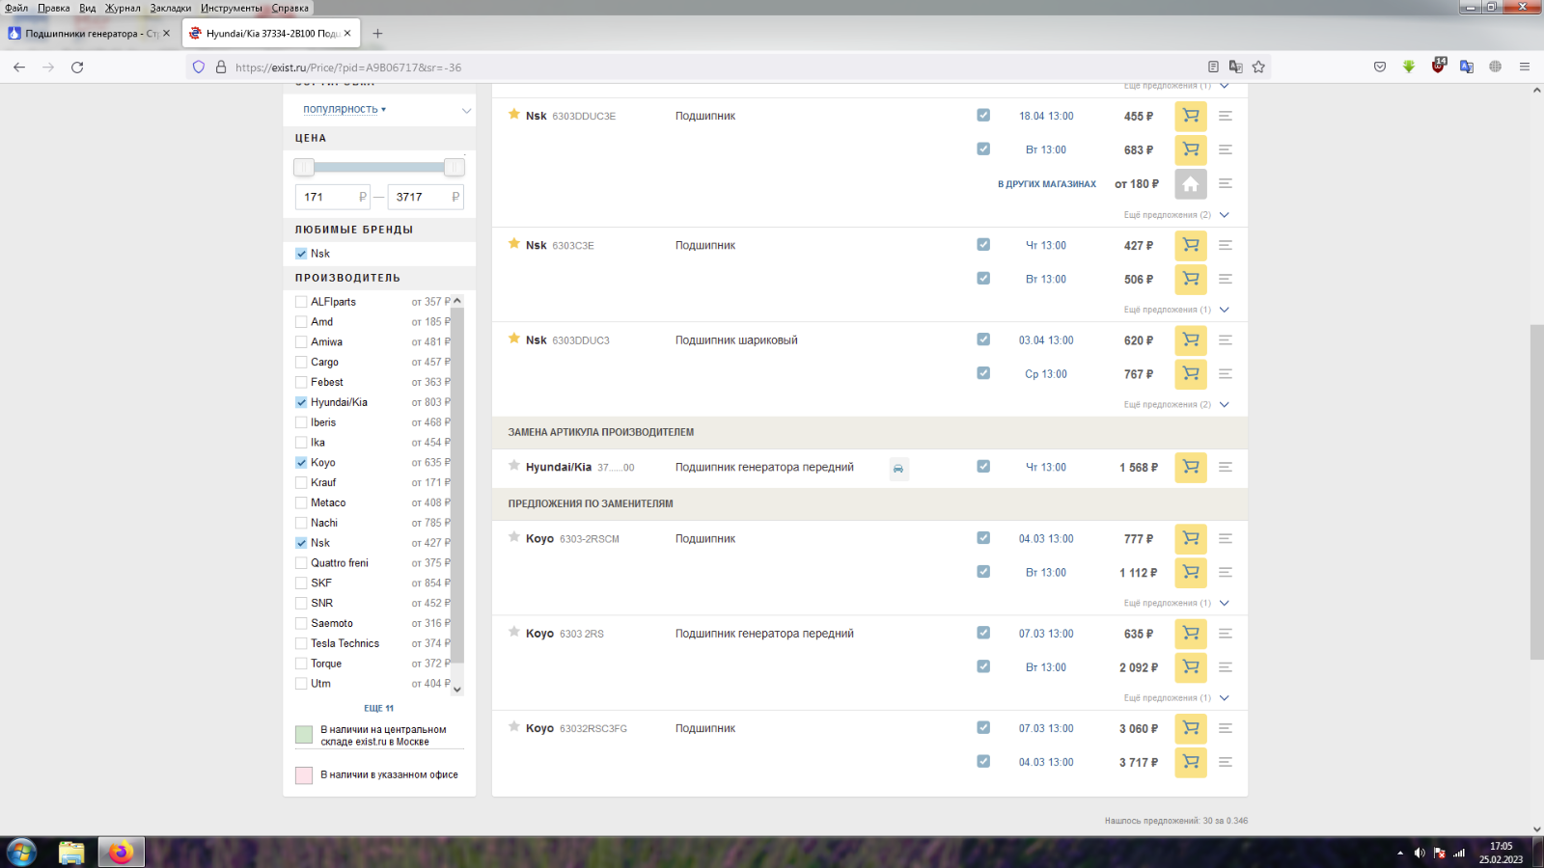Toggle favorite star for Koyo 6303-2RSCM
Viewport: 1544px width, 868px height.
pos(514,536)
